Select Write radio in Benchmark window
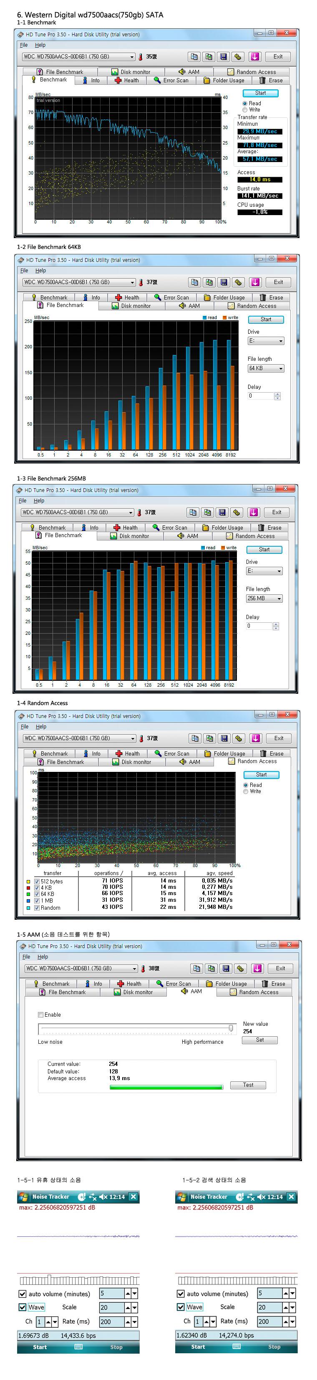 pyautogui.click(x=245, y=110)
